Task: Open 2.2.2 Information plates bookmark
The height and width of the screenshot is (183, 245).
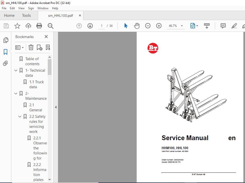Action: pos(40,172)
